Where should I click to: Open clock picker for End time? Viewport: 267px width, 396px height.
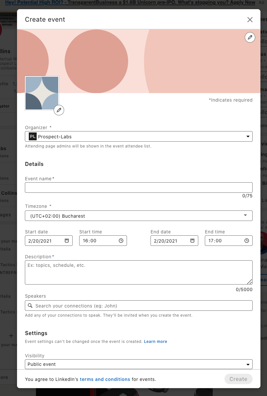pyautogui.click(x=247, y=241)
